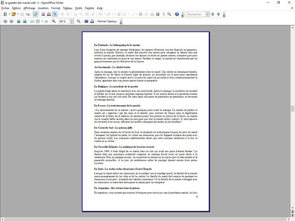Click vertical scrollbar up arrow
Screen dimensions: 295x221
292,28
